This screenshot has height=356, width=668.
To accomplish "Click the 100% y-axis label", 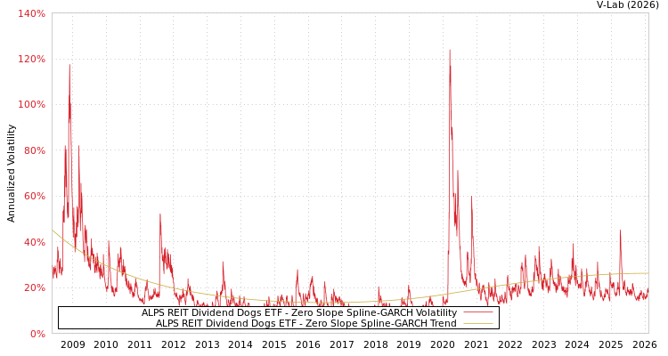I will (31, 105).
